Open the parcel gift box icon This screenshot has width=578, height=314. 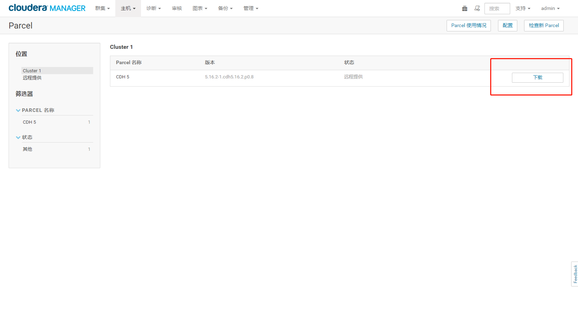pyautogui.click(x=464, y=8)
